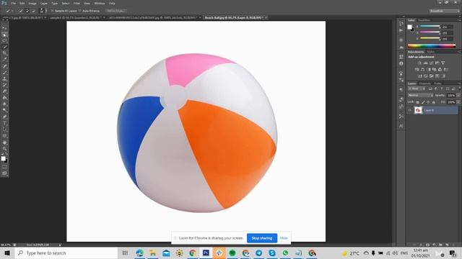Add a Brightness/Contrast adjustment
The height and width of the screenshot is (259, 462).
coord(419,63)
